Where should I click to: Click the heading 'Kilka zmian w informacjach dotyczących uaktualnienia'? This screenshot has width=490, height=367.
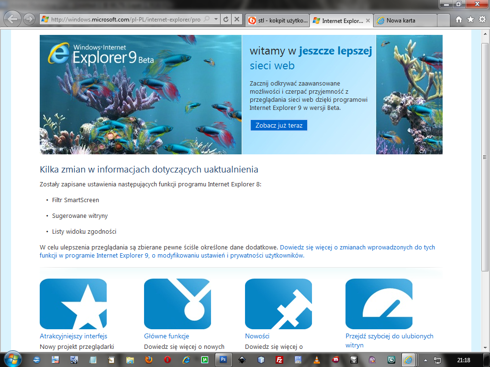click(149, 170)
